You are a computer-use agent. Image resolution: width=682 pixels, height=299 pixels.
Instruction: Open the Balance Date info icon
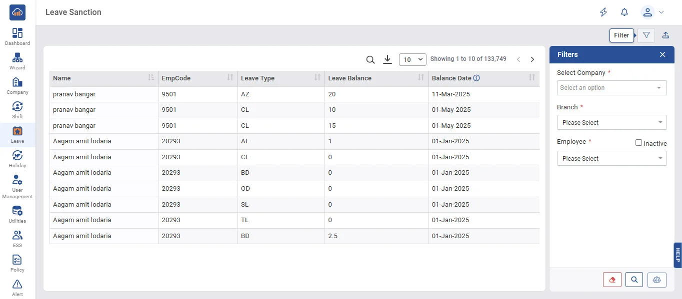click(476, 78)
